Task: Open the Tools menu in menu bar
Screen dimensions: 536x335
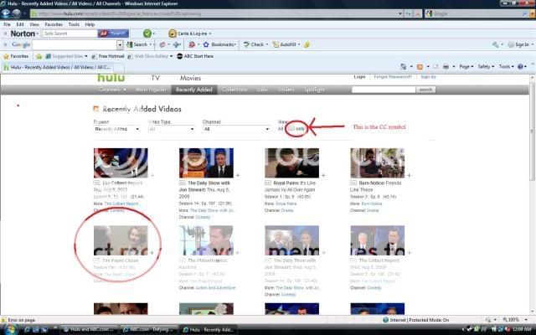Action: click(74, 24)
